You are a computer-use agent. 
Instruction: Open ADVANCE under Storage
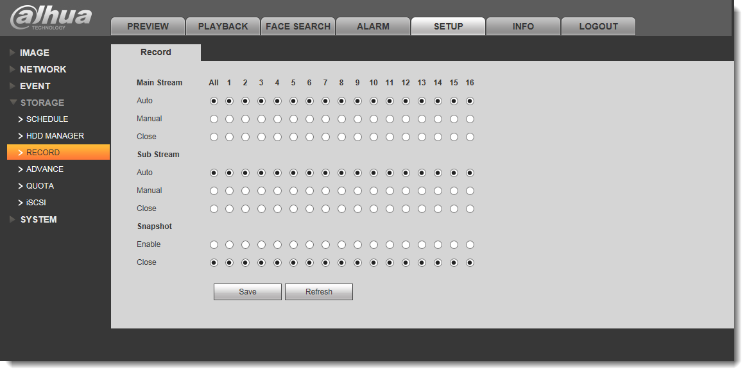click(x=44, y=169)
